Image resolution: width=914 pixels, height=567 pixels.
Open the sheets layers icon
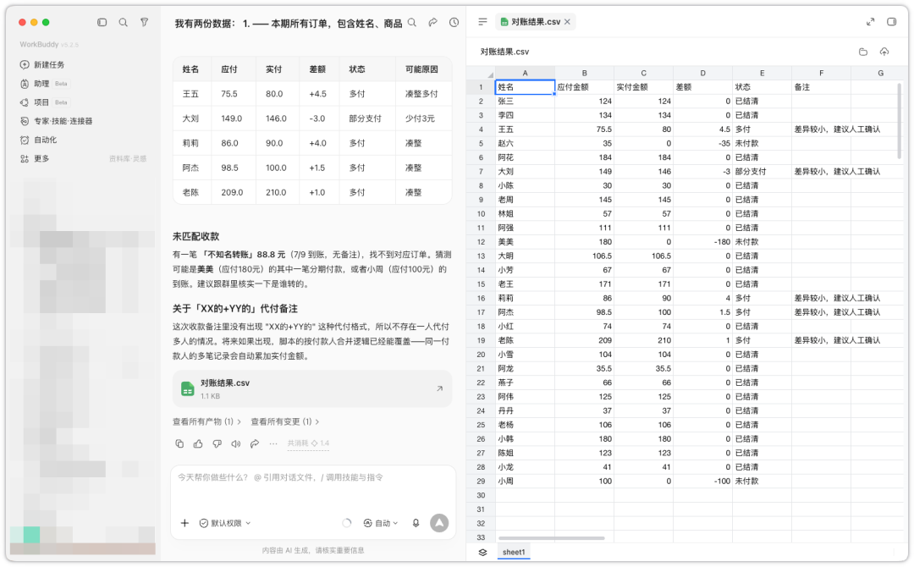coord(482,553)
